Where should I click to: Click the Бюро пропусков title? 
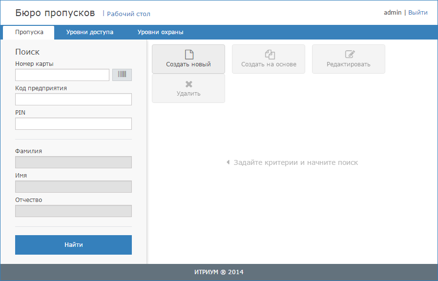(55, 13)
